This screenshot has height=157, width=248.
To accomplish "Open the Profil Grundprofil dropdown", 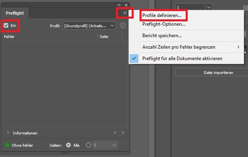I will tap(89, 26).
